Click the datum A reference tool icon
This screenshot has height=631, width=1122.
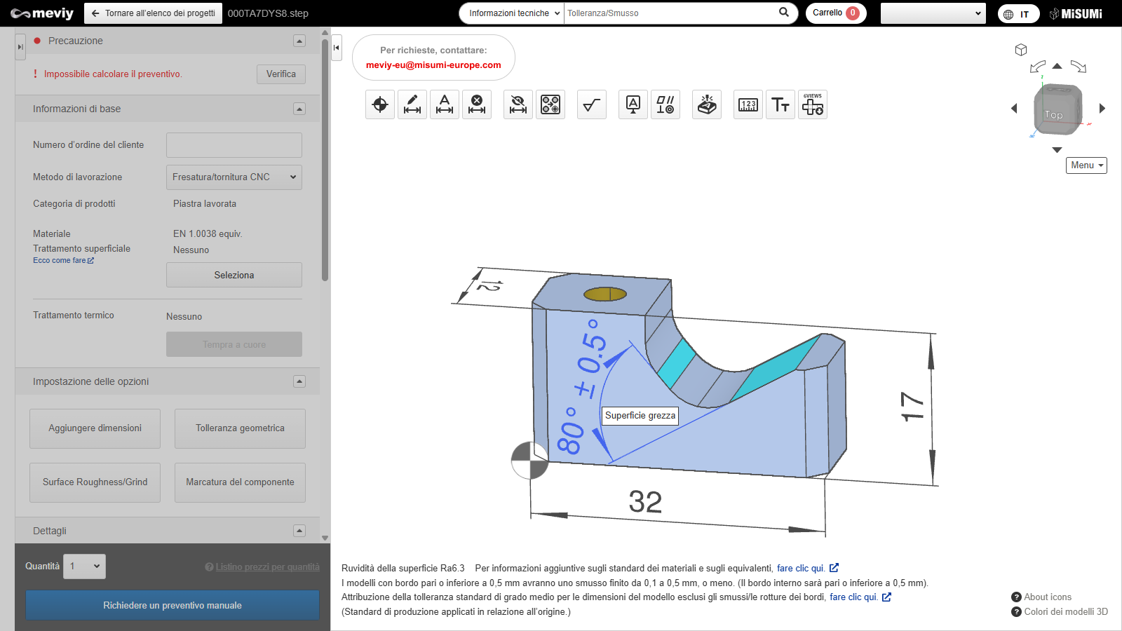(x=633, y=104)
